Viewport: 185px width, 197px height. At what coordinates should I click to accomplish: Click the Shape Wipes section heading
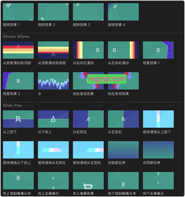[16, 37]
